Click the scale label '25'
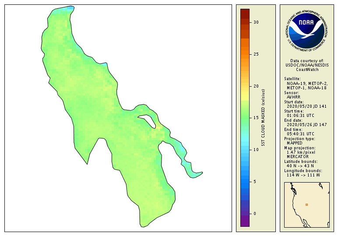Image resolution: width=338 pixels, height=236 pixels. click(256, 54)
